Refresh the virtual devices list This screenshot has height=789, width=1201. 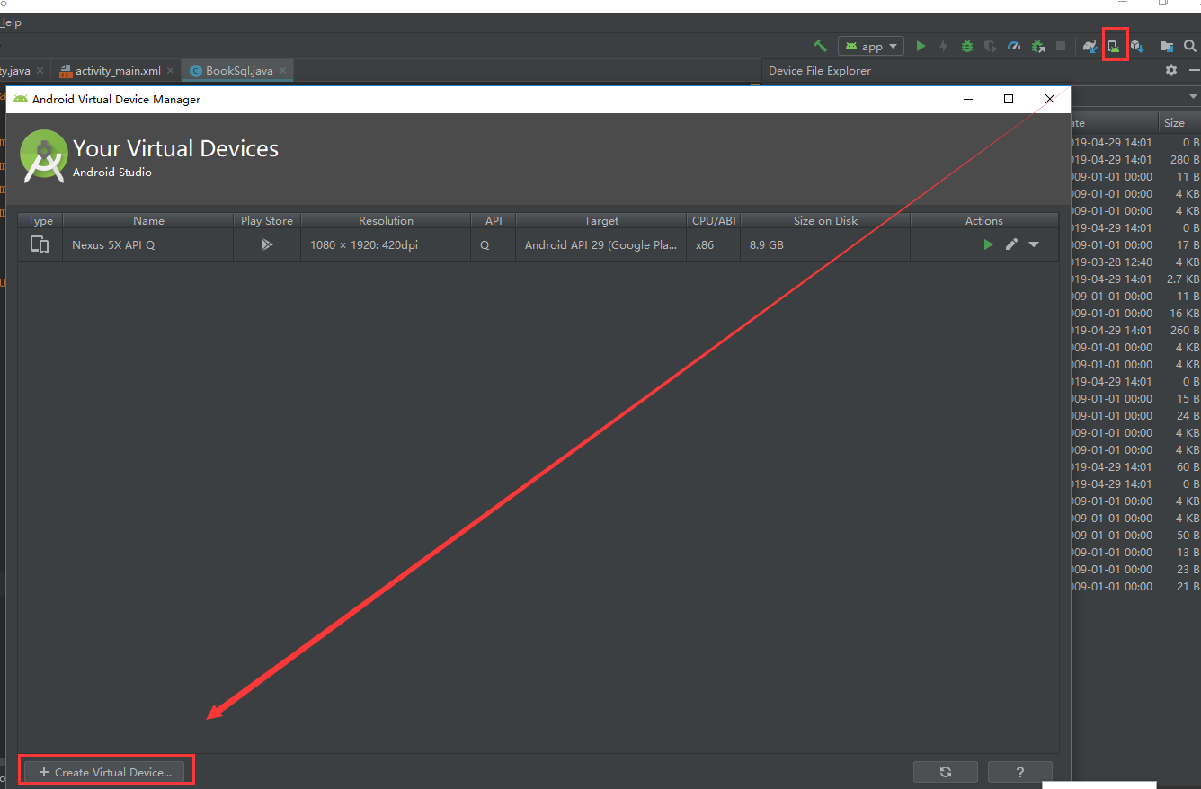pos(946,772)
